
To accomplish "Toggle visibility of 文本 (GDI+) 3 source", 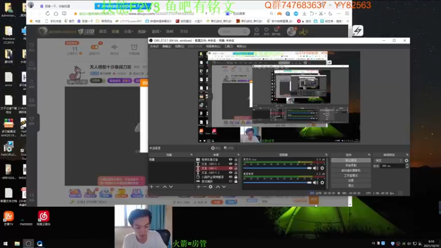I will click(230, 164).
